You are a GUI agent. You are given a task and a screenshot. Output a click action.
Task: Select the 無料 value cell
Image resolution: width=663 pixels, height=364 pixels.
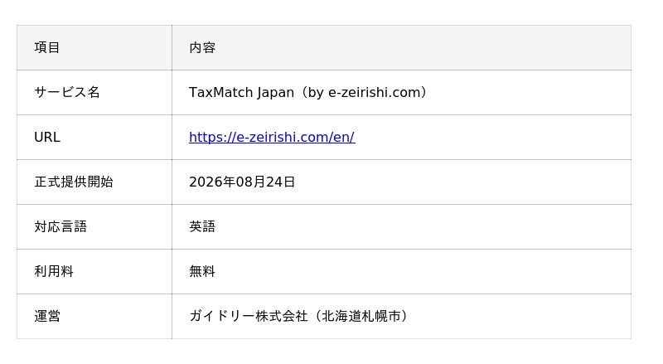pyautogui.click(x=401, y=271)
